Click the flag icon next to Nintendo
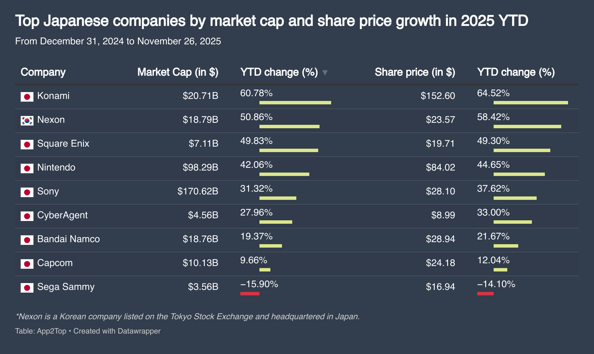Viewport: 594px width, 354px height. [x=27, y=168]
